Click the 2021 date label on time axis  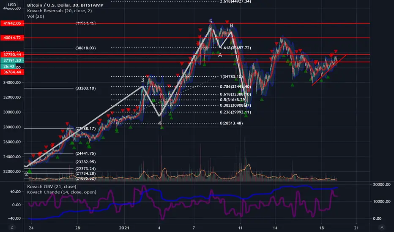click(x=124, y=228)
